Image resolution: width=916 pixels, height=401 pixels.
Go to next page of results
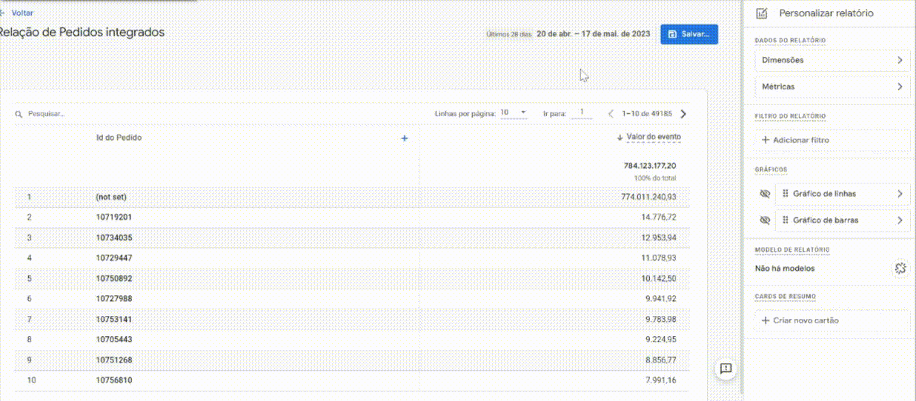point(683,114)
